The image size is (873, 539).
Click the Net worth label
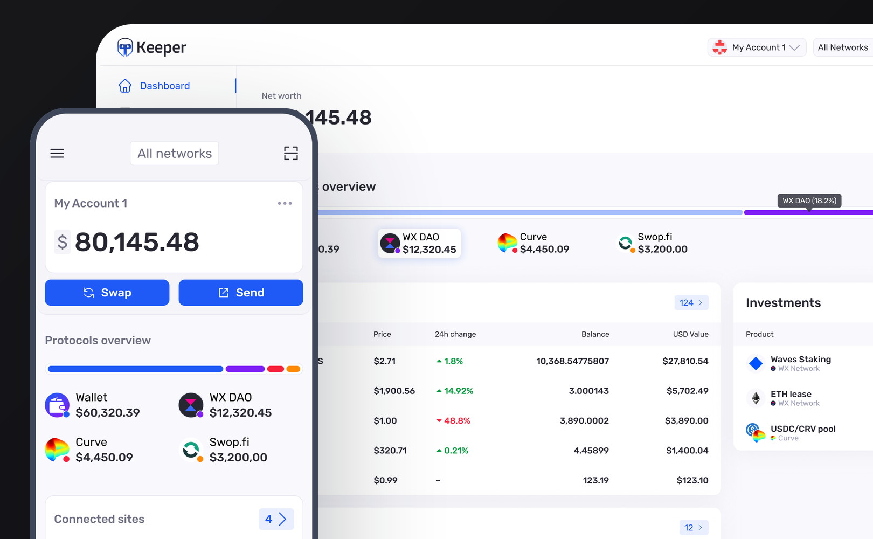click(281, 96)
